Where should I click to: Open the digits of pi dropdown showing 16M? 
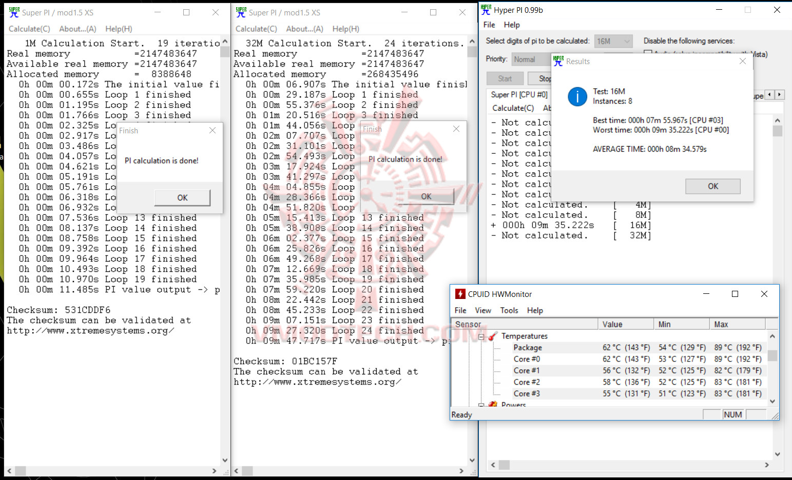coord(613,41)
